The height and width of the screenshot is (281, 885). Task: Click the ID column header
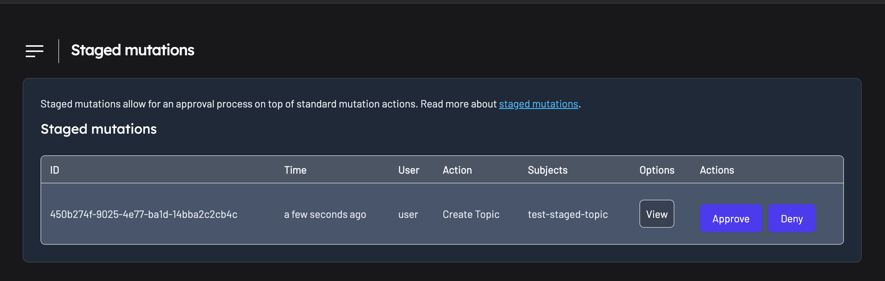pos(55,170)
